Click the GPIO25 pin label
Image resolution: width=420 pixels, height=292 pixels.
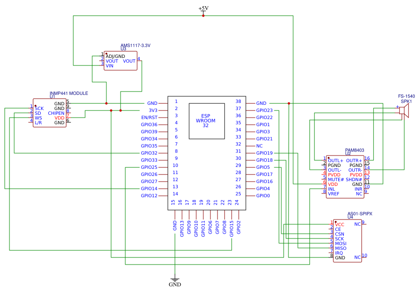coord(149,167)
